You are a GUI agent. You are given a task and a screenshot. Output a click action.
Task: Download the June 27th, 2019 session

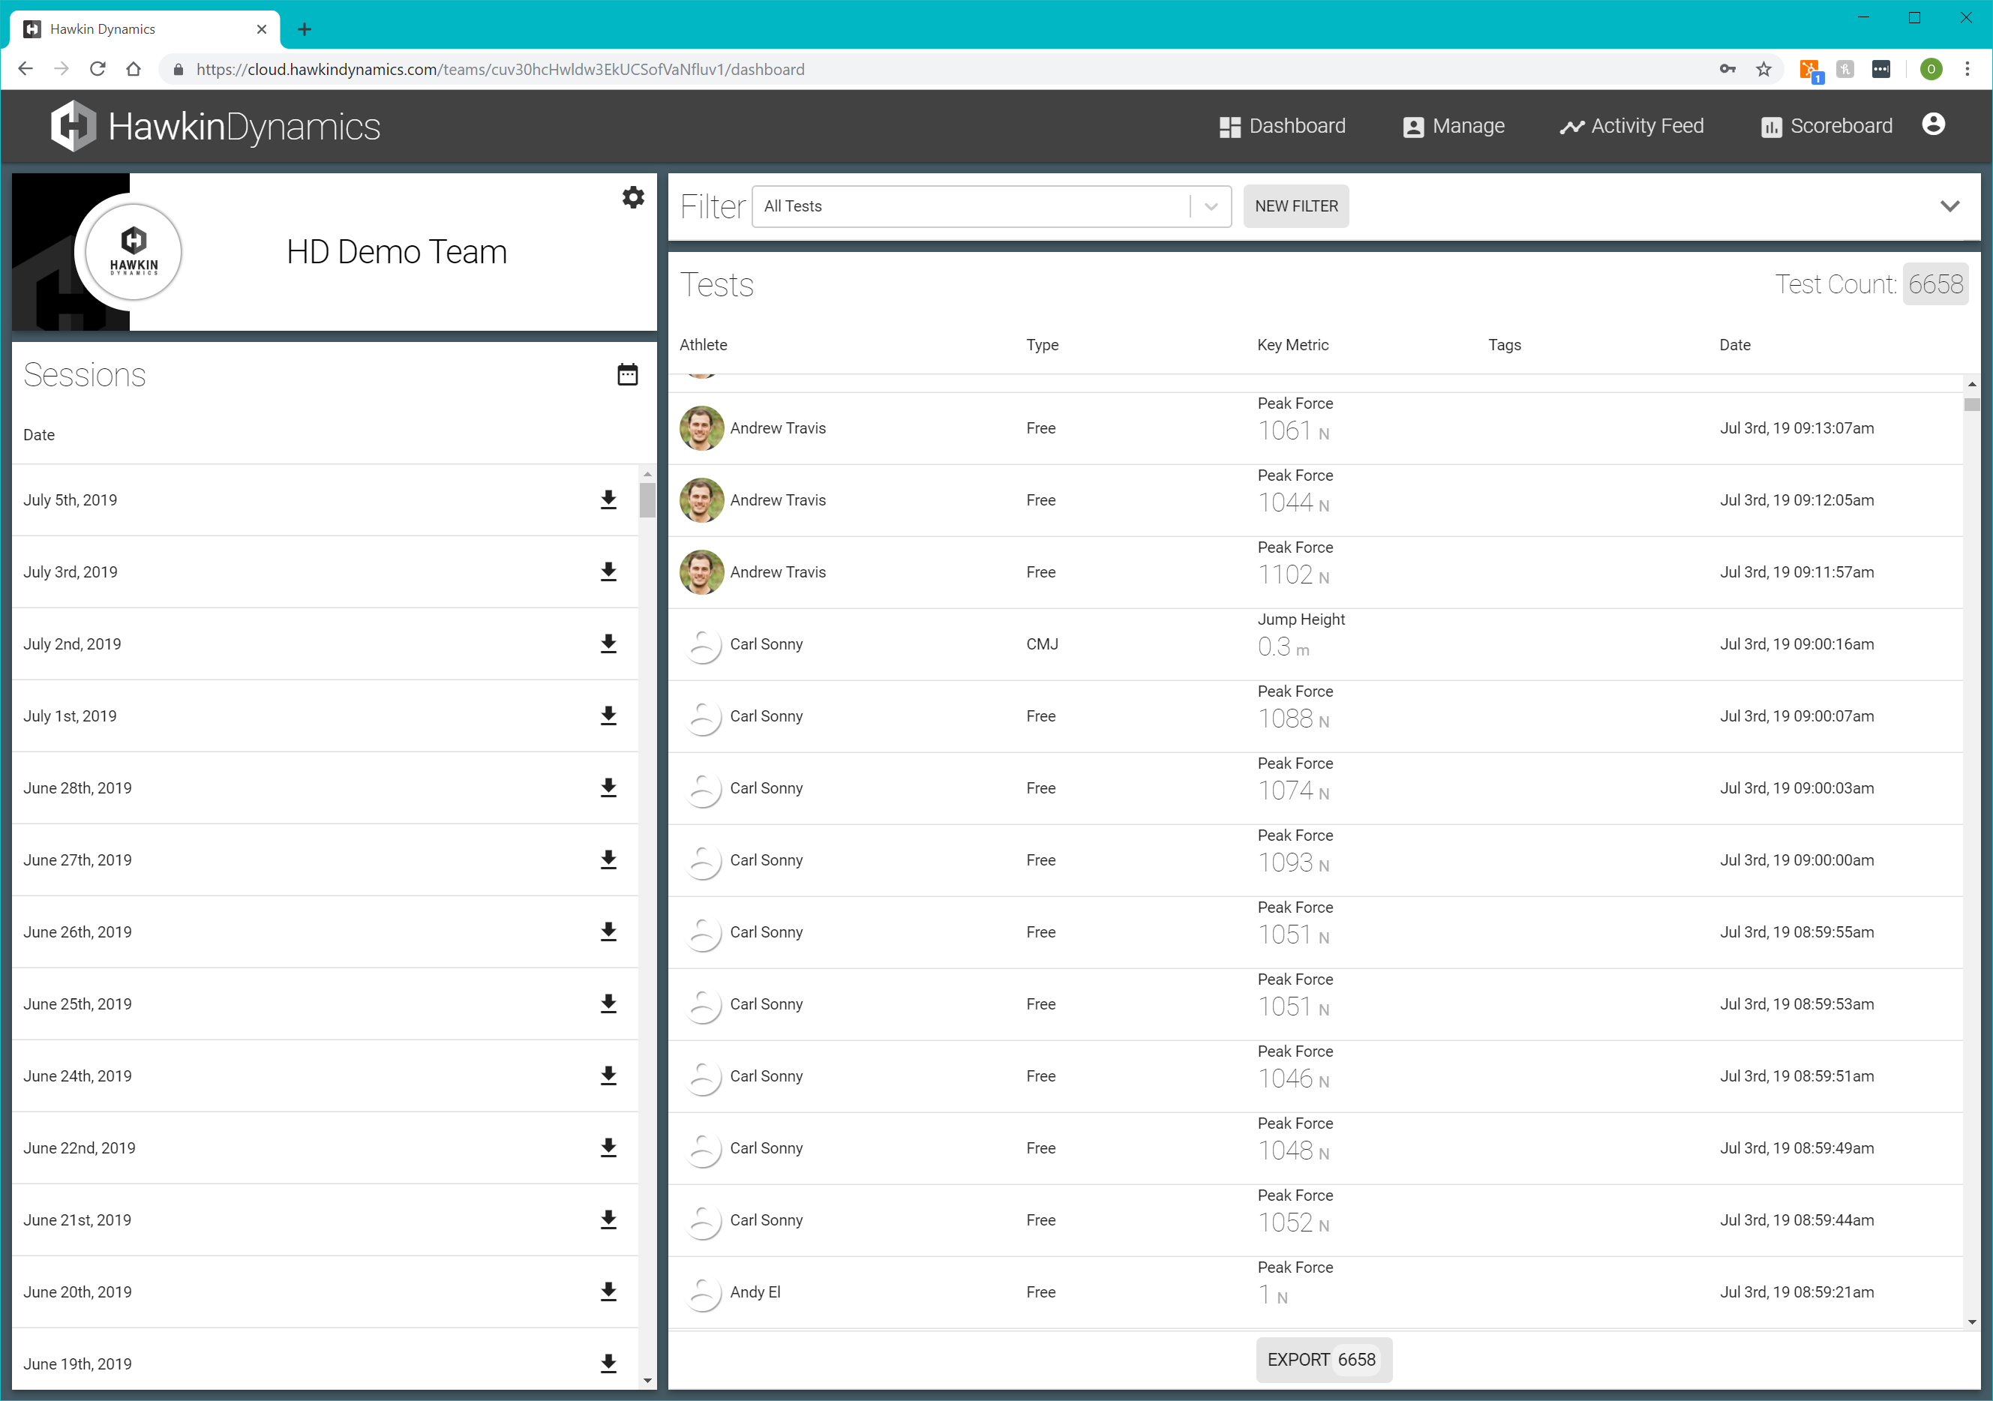pos(608,860)
